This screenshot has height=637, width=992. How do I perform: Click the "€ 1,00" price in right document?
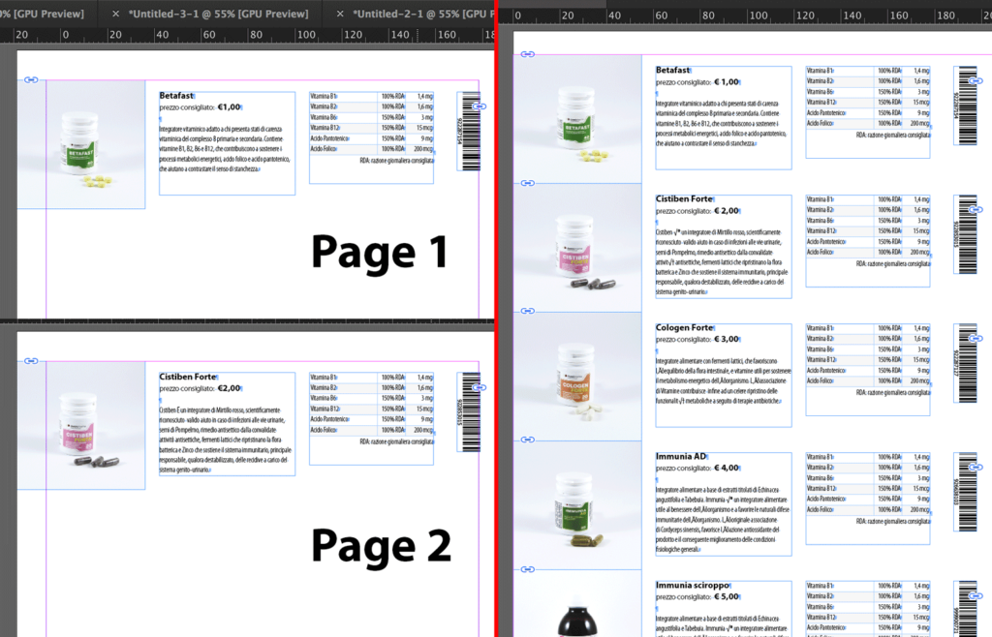click(x=727, y=81)
